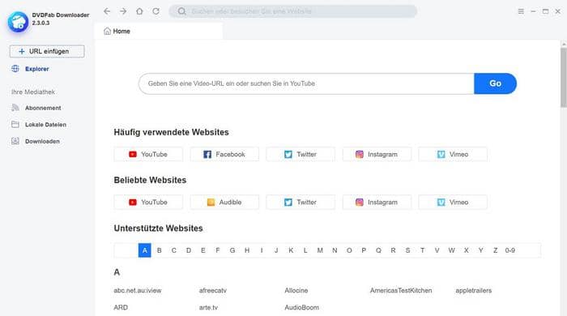The image size is (567, 316).
Task: Select letter K in alphabet filter
Action: (x=291, y=250)
